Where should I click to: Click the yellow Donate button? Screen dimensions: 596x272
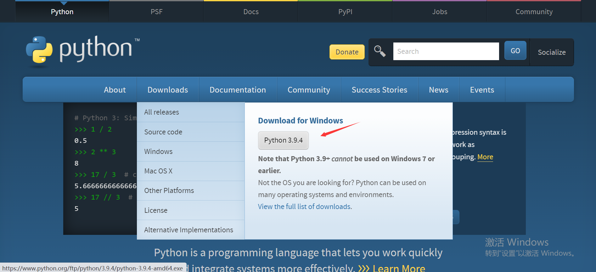click(x=347, y=52)
